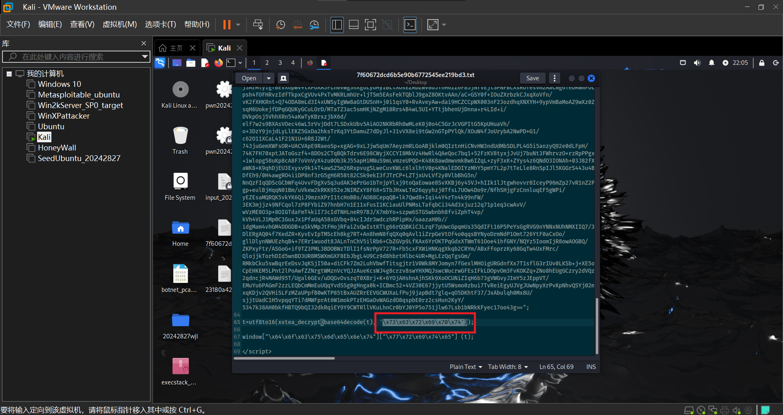Screen dimensions: 783x415
Task: Click the editor's vertical scrollbar
Action: coord(597,325)
